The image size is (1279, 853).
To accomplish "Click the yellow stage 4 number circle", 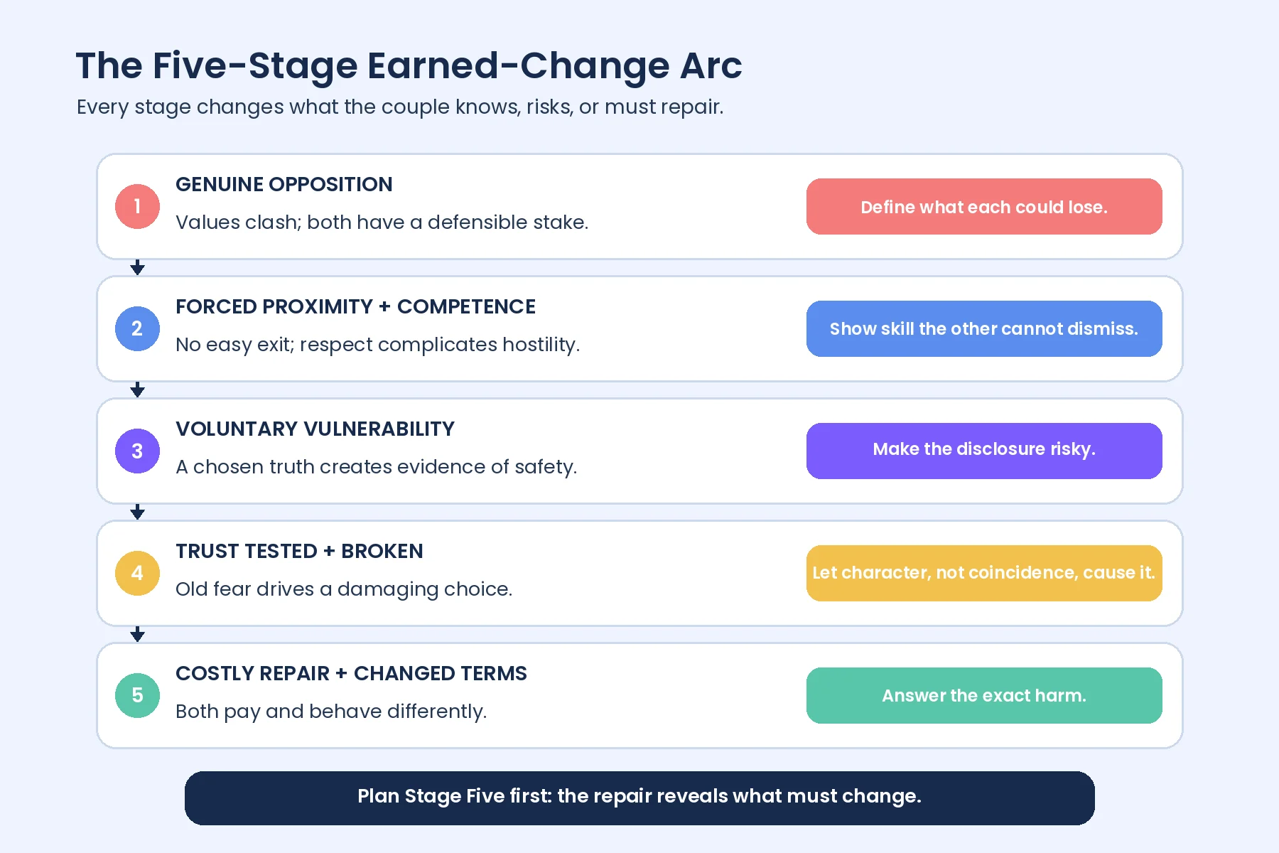I will tap(137, 573).
